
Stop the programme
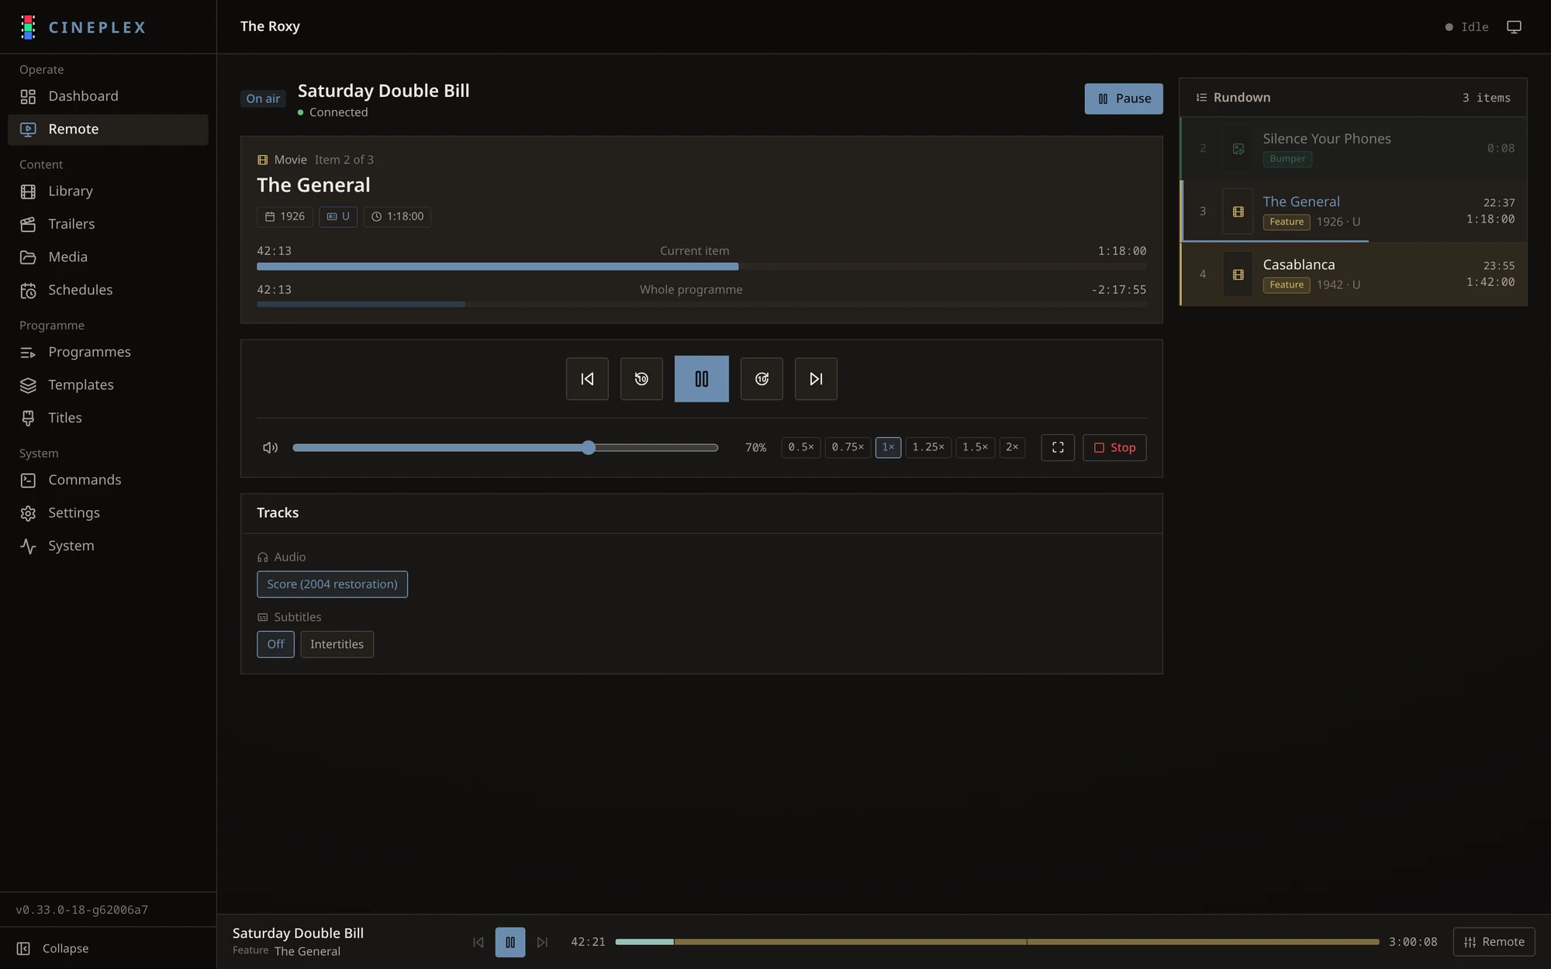[1114, 447]
